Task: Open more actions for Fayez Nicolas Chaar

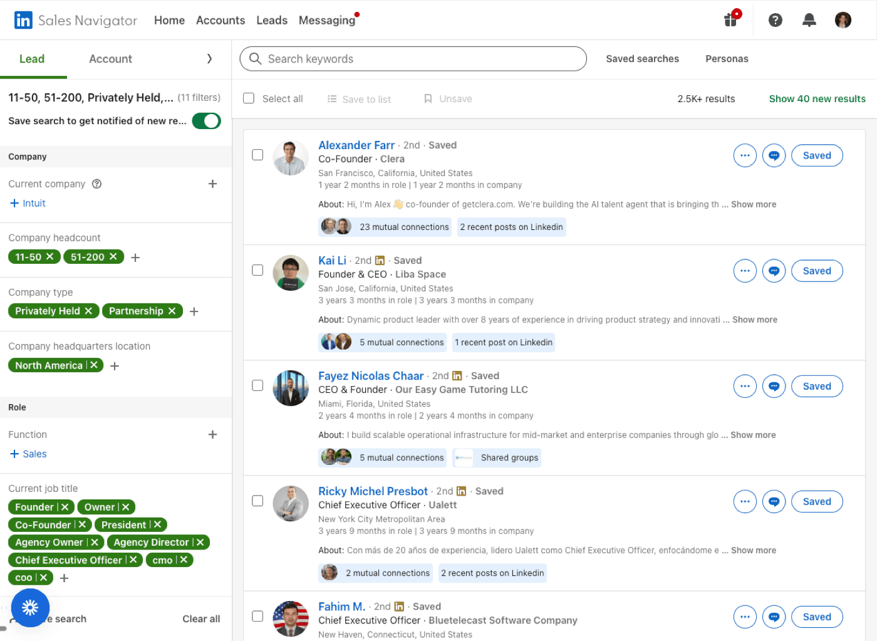Action: tap(745, 386)
